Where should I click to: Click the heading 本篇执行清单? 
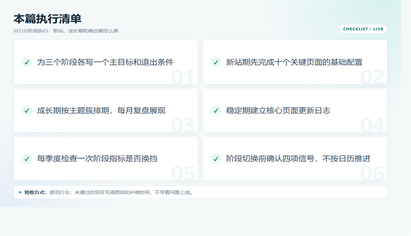(48, 19)
